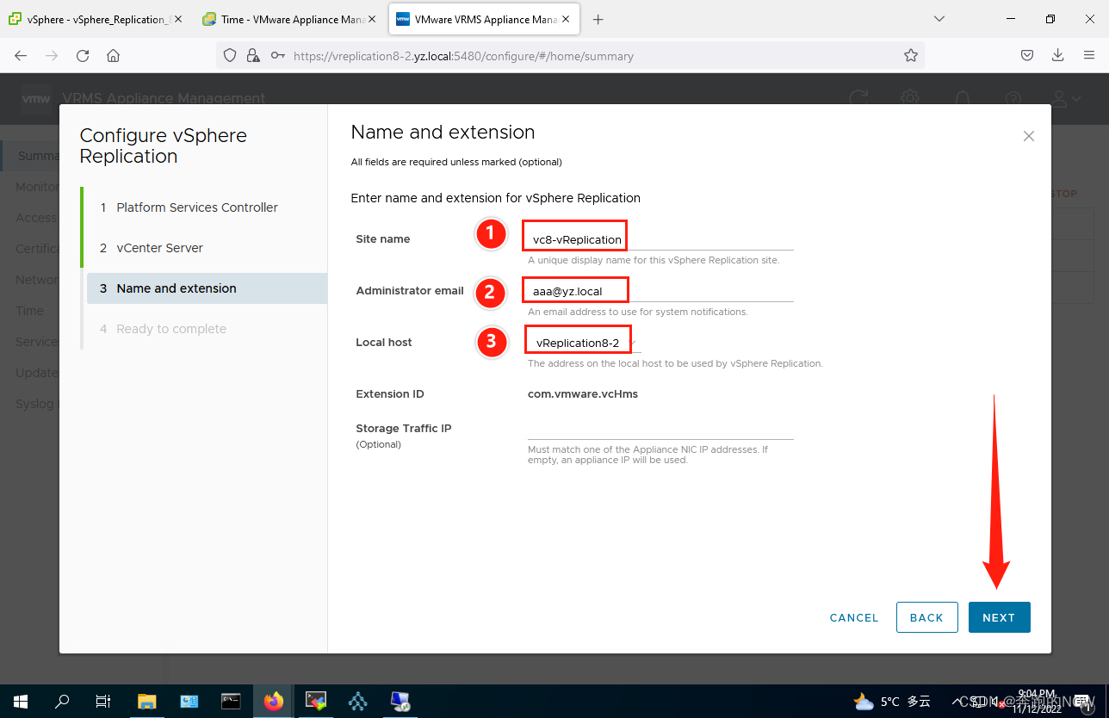Open the list all tabs dropdown
The image size is (1109, 718).
coord(939,19)
